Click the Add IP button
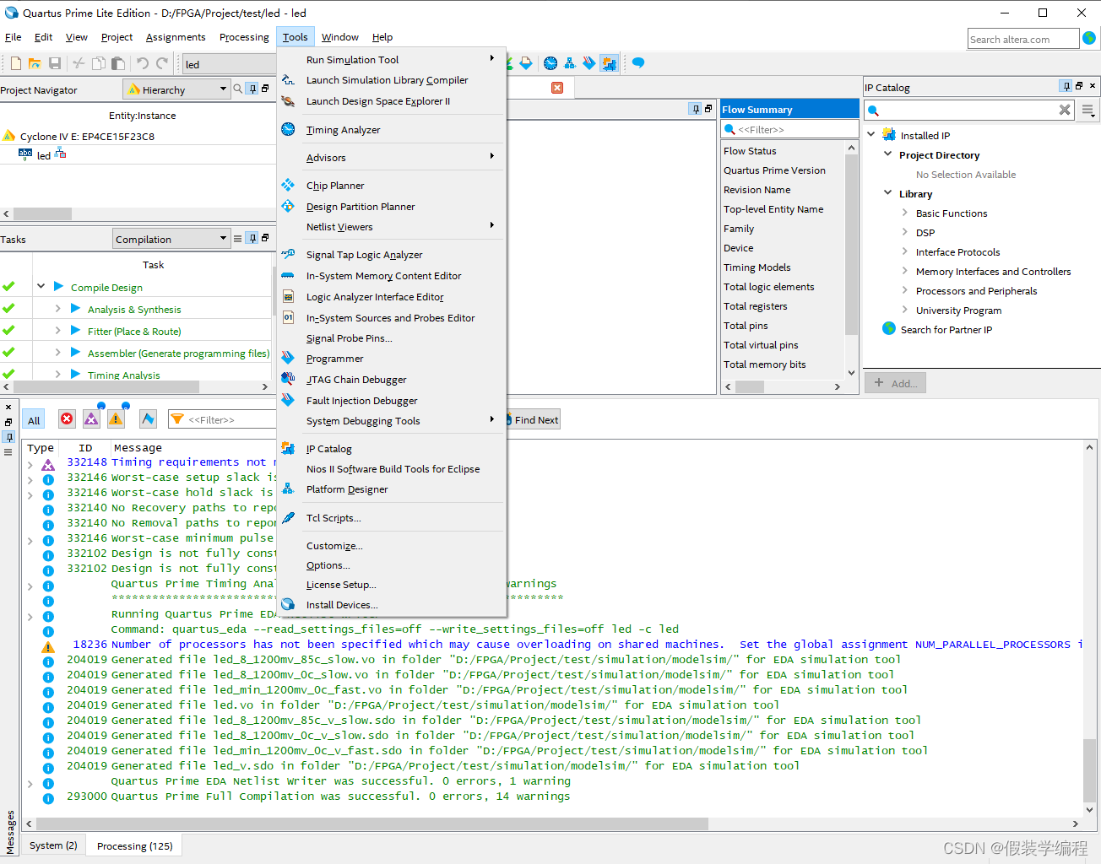Viewport: 1101px width, 864px height. pyautogui.click(x=895, y=382)
